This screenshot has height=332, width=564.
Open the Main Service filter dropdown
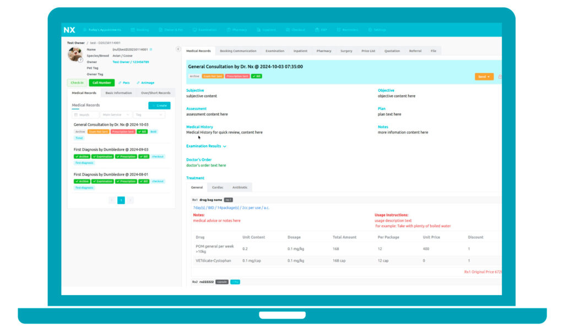click(116, 115)
